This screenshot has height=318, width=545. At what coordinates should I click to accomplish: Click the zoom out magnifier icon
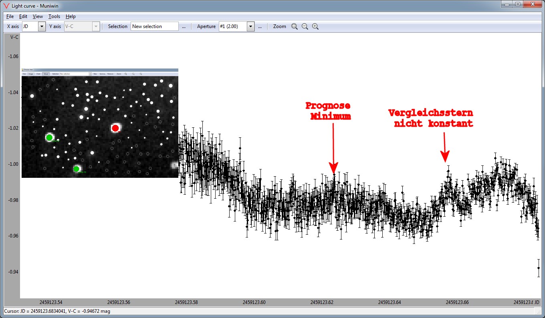pos(305,26)
